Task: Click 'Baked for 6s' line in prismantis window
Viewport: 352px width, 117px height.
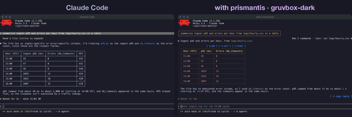Action: pyautogui.click(x=189, y=99)
